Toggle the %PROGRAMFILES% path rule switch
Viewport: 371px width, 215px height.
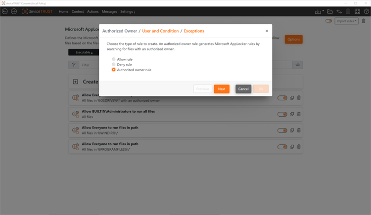[282, 147]
